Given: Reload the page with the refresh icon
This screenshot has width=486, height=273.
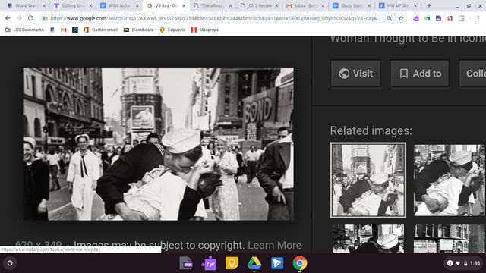Looking at the screenshot, I should 30,18.
